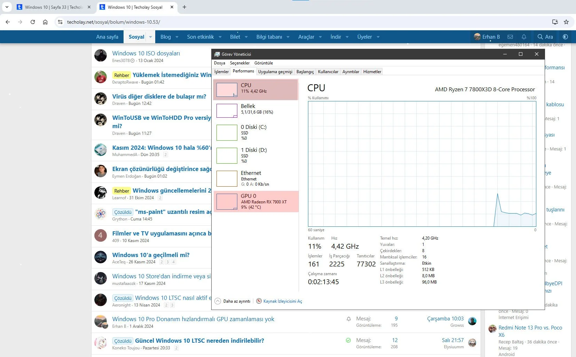Open the Rehber tag on Yüklemek thread

(x=121, y=75)
